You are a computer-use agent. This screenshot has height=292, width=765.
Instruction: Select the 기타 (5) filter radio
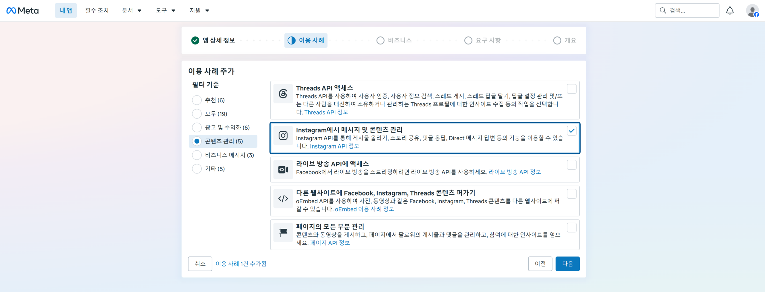click(197, 169)
